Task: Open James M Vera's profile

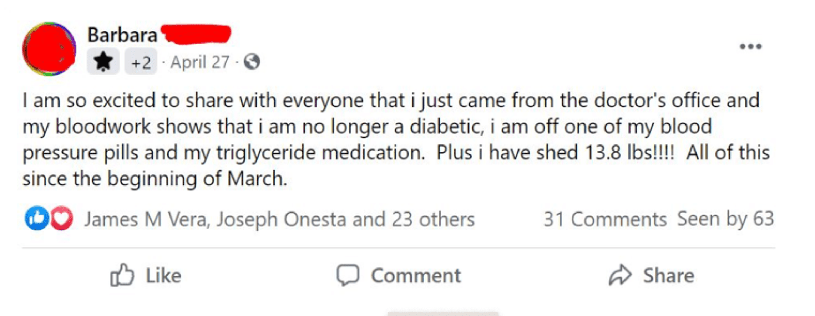Action: coord(145,219)
